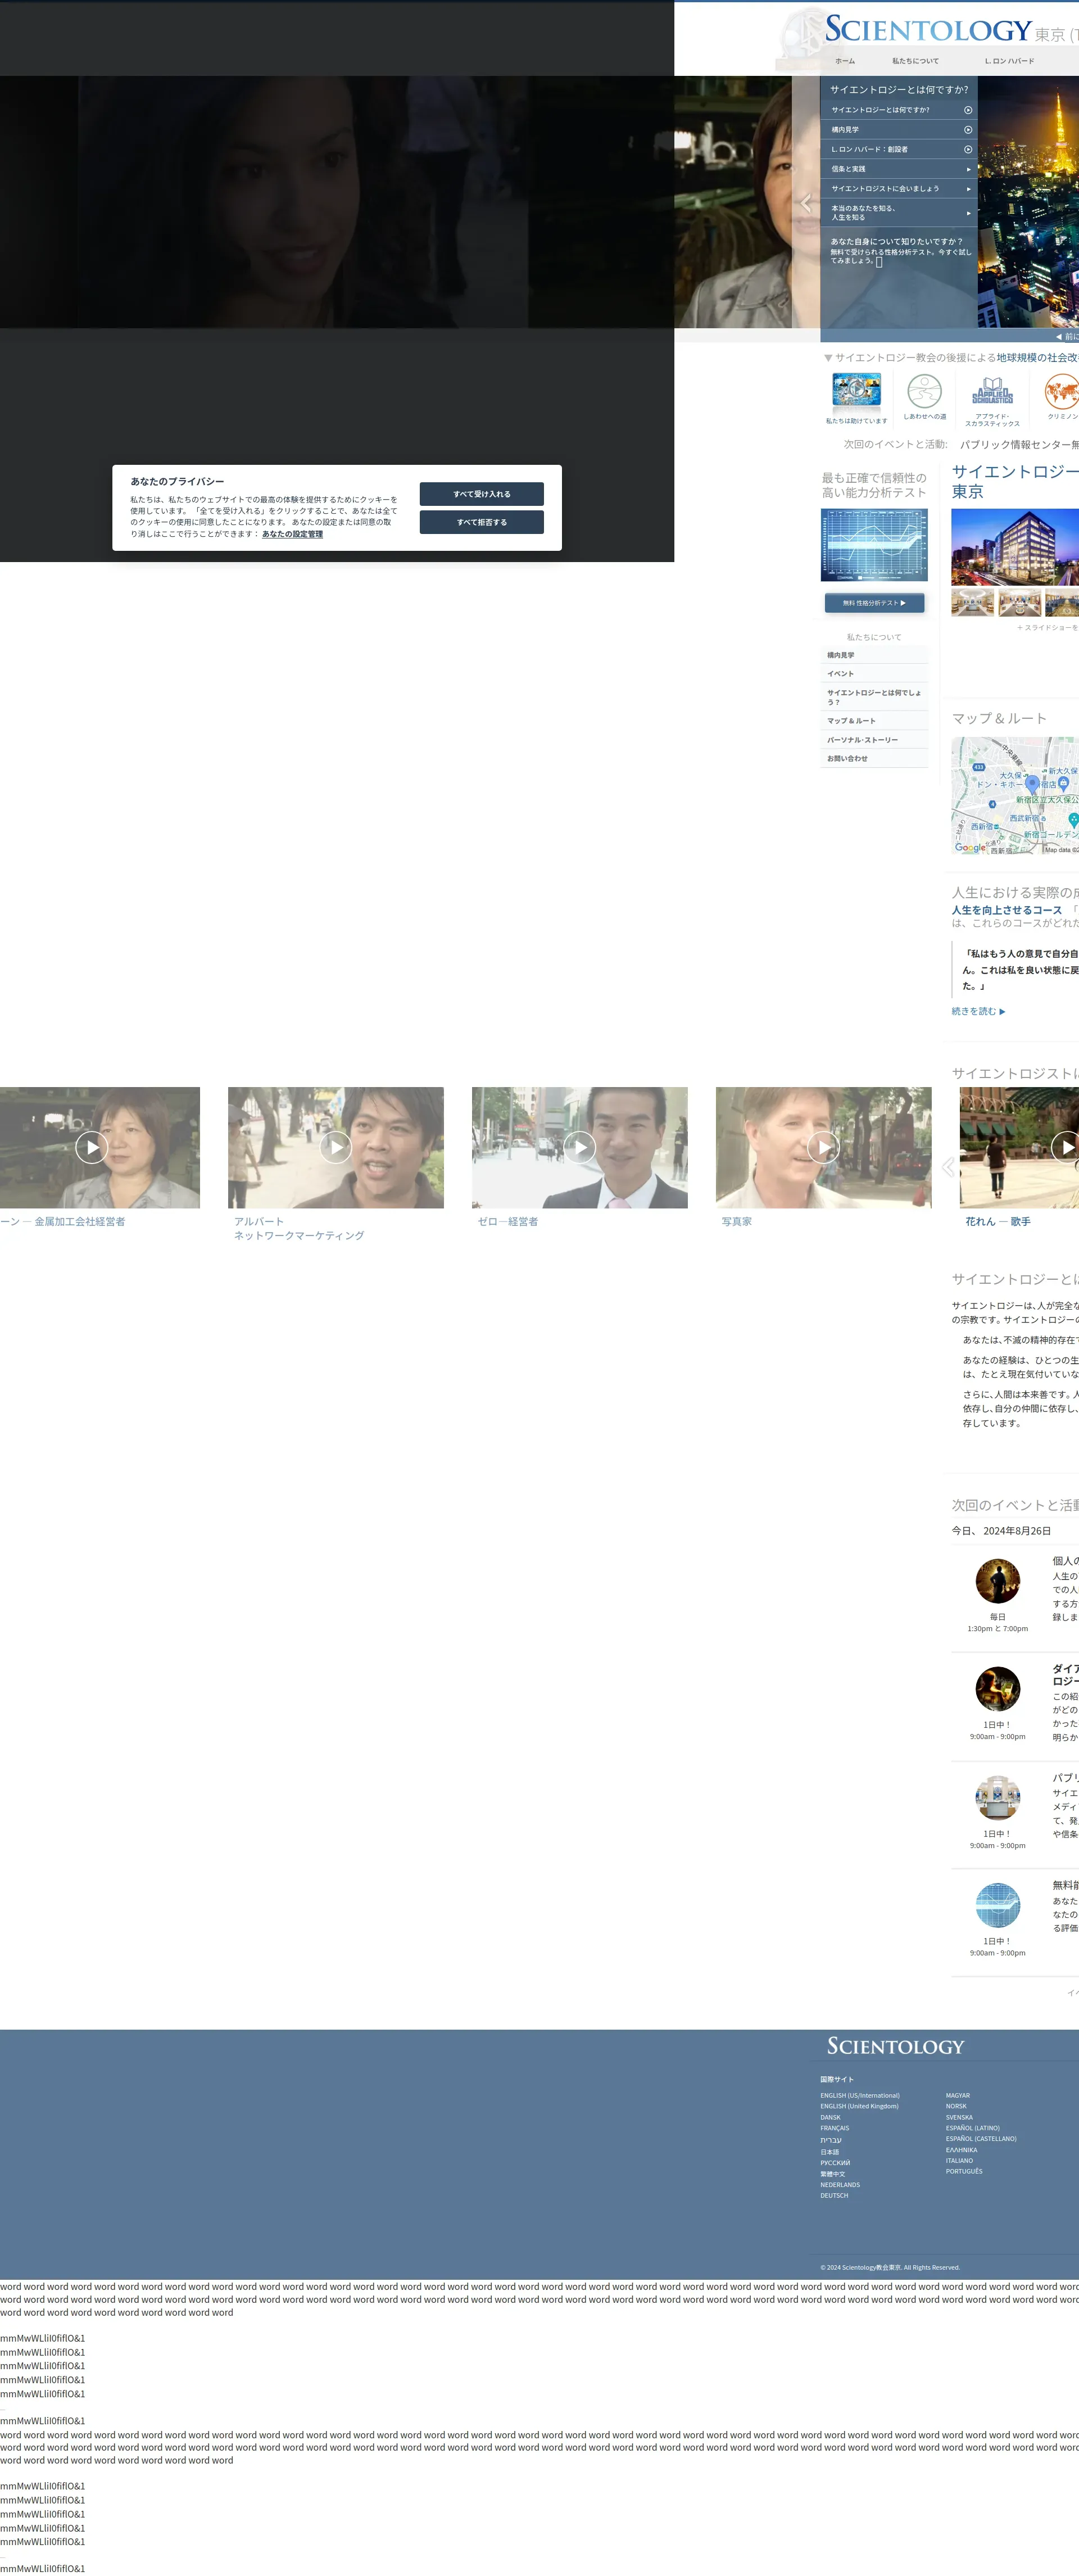
Task: Open the free personality test banner text
Action: click(899, 251)
